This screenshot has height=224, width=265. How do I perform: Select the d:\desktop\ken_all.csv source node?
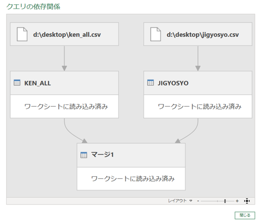tap(67, 34)
